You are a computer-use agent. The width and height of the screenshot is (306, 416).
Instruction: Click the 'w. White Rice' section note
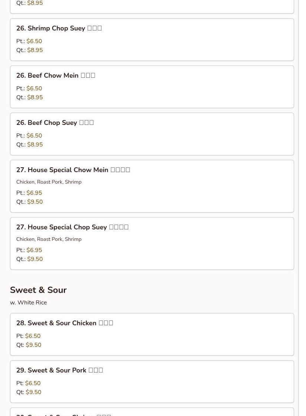tap(29, 303)
